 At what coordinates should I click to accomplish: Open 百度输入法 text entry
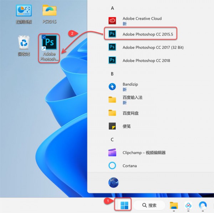(x=132, y=97)
